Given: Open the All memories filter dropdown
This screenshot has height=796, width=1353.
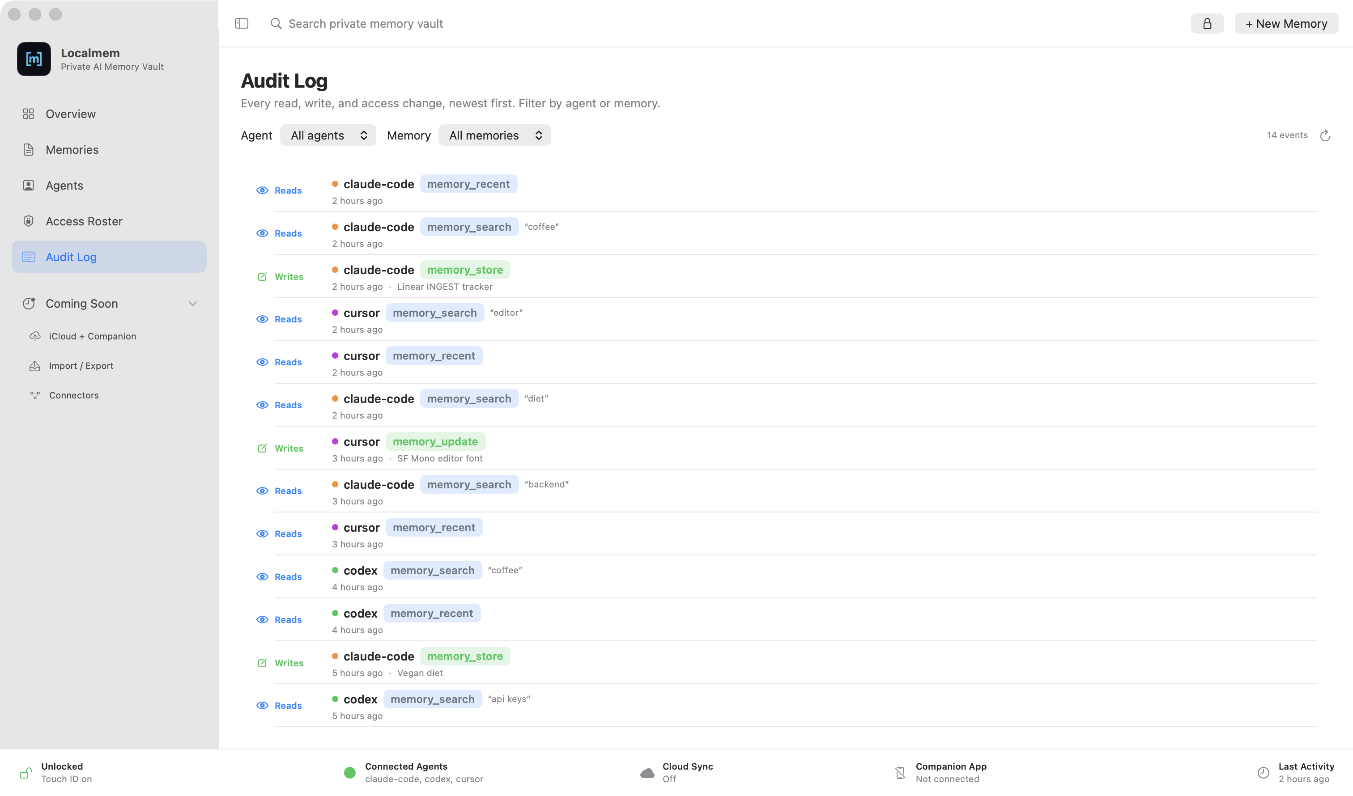Looking at the screenshot, I should pyautogui.click(x=494, y=135).
